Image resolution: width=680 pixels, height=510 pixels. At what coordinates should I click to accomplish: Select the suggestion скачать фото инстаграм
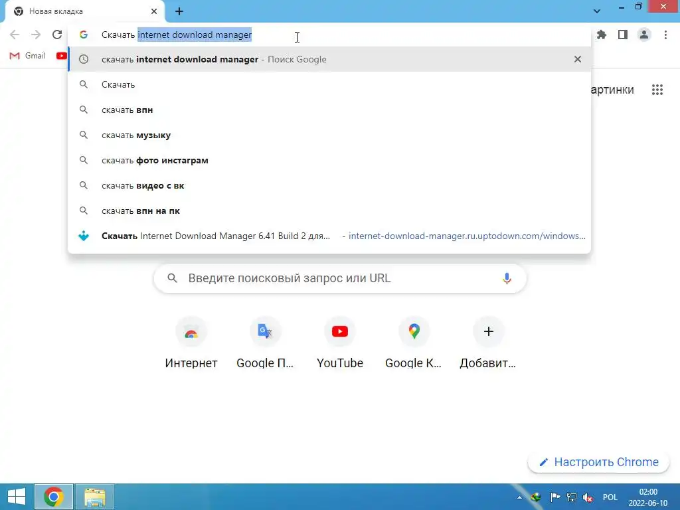(329, 160)
